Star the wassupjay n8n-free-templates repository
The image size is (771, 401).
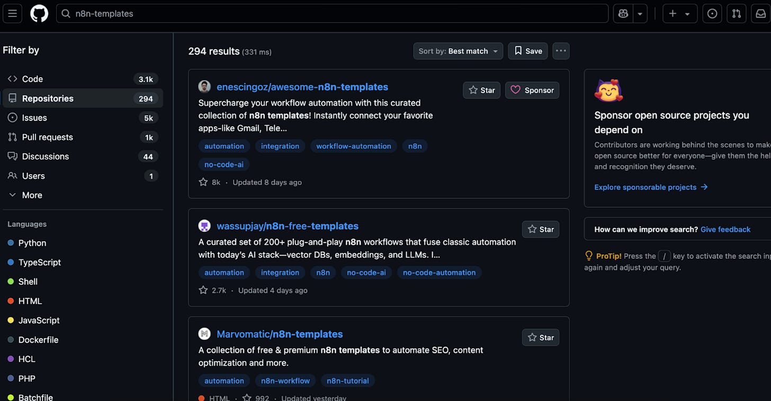pyautogui.click(x=540, y=230)
